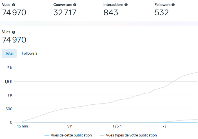The image size is (198, 139).
Task: Select the Interactions count 843
Action: click(x=111, y=13)
